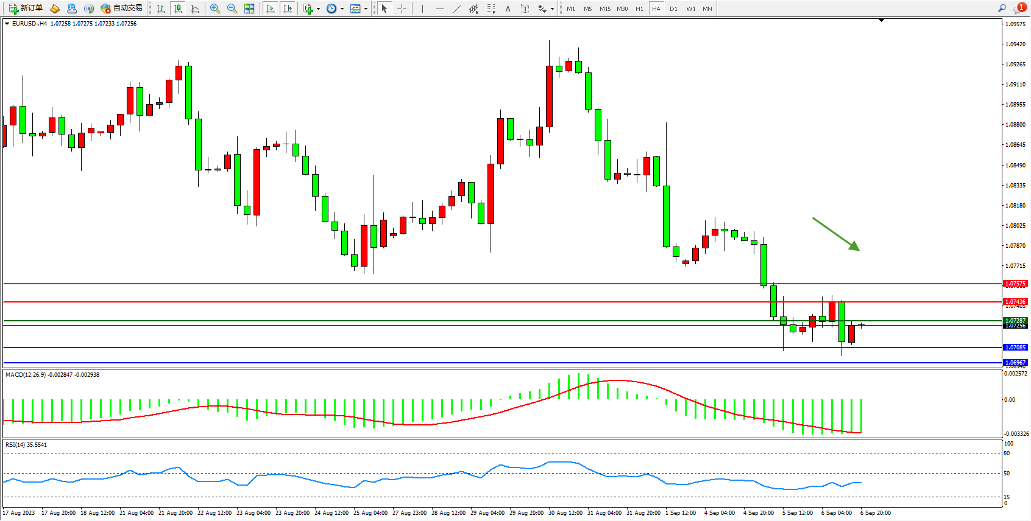Select the draw trendline tool
The width and height of the screenshot is (1031, 521).
456,9
